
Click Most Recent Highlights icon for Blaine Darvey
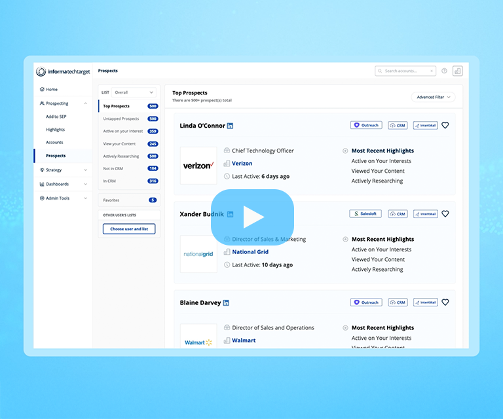[x=346, y=327]
